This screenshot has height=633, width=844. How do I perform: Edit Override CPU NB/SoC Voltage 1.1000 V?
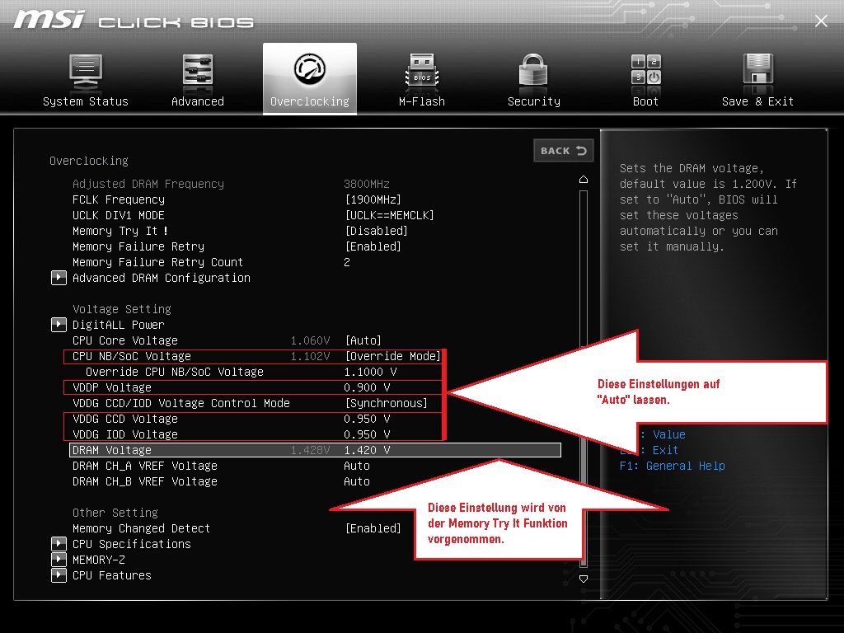(370, 372)
